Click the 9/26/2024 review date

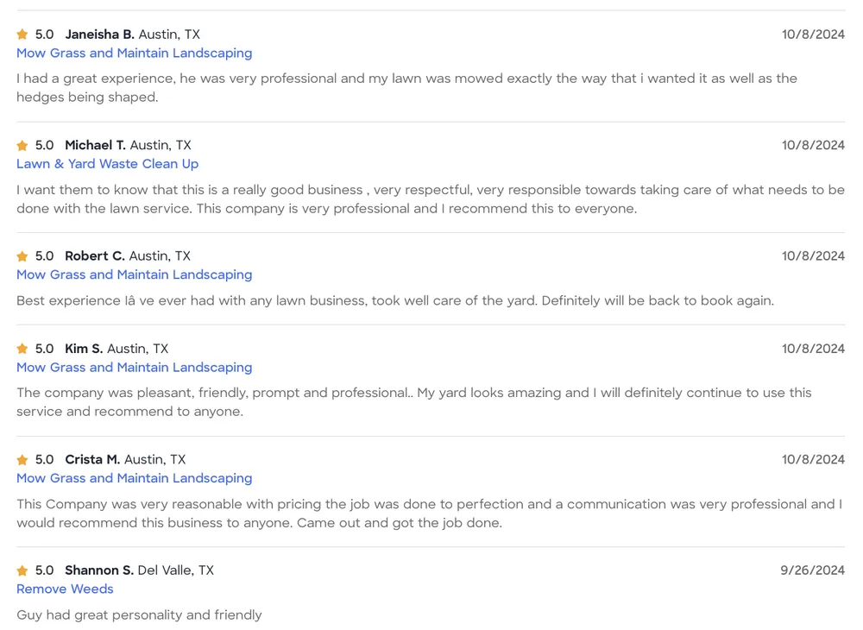tap(812, 570)
